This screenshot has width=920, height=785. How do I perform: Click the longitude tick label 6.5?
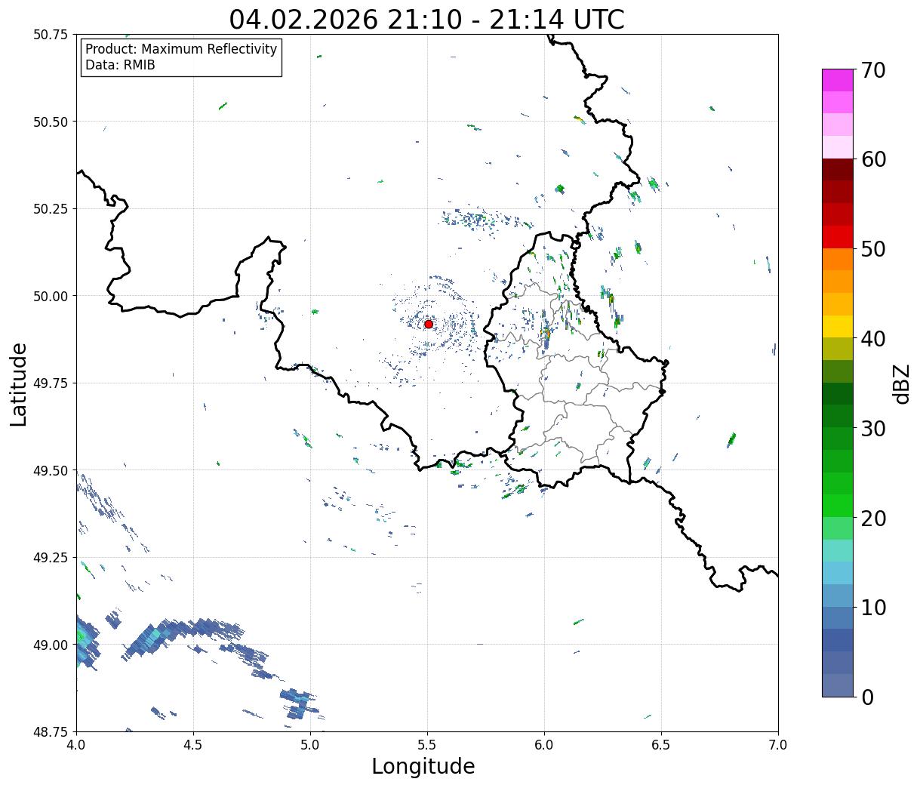click(661, 744)
